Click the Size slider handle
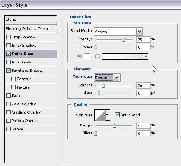 click(x=98, y=93)
